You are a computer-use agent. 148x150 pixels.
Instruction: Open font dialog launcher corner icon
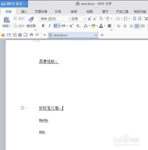111,30
